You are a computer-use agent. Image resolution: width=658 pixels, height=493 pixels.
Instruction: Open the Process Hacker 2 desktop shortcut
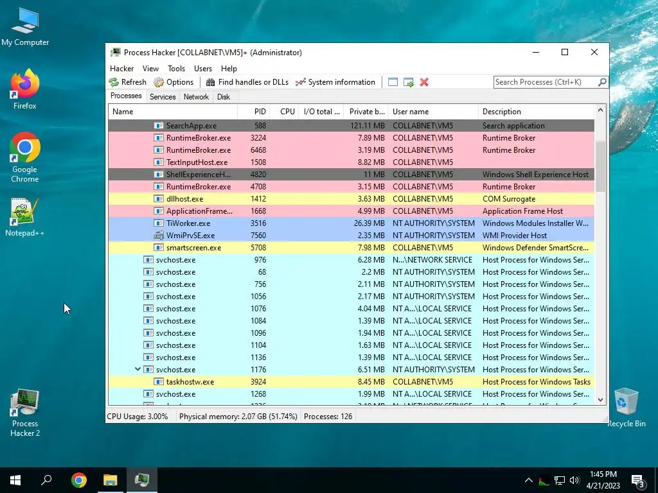coord(25,413)
